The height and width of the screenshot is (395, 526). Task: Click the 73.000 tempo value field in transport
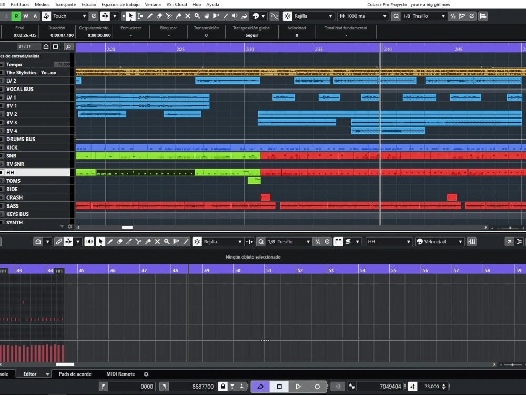pyautogui.click(x=432, y=387)
